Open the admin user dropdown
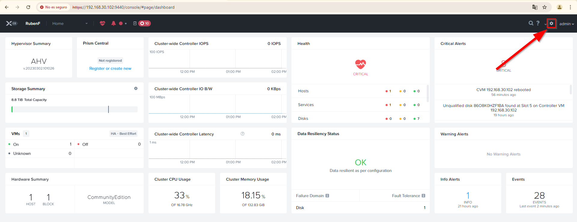577x222 pixels. (x=566, y=24)
